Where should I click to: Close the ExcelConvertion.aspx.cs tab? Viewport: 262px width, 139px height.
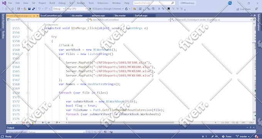click(38, 16)
